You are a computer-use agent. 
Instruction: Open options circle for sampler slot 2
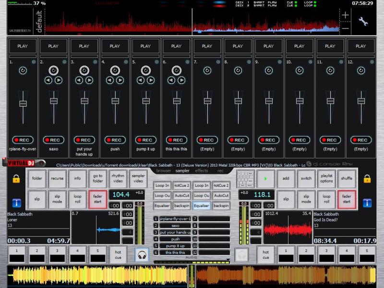pos(64,62)
